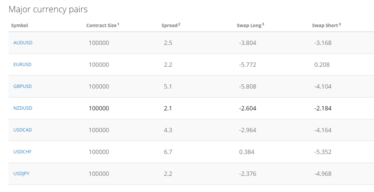The height and width of the screenshot is (192, 374).
Task: Click the Symbol column header
Action: [19, 25]
